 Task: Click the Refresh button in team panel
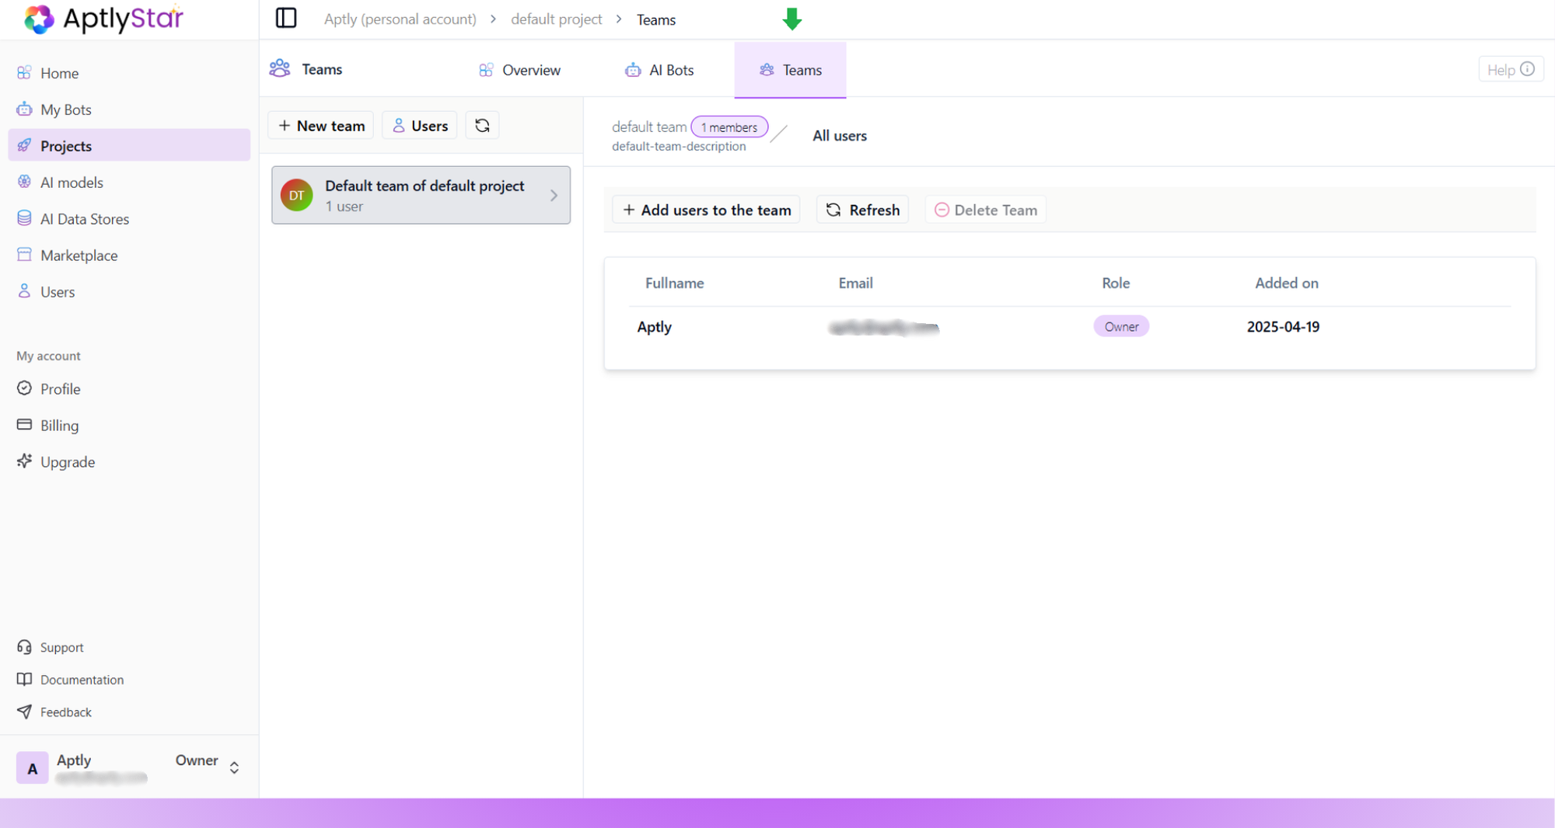pyautogui.click(x=862, y=210)
